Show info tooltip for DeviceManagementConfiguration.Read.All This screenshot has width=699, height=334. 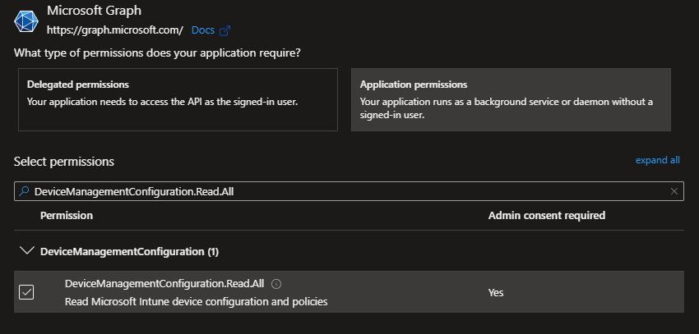click(276, 284)
